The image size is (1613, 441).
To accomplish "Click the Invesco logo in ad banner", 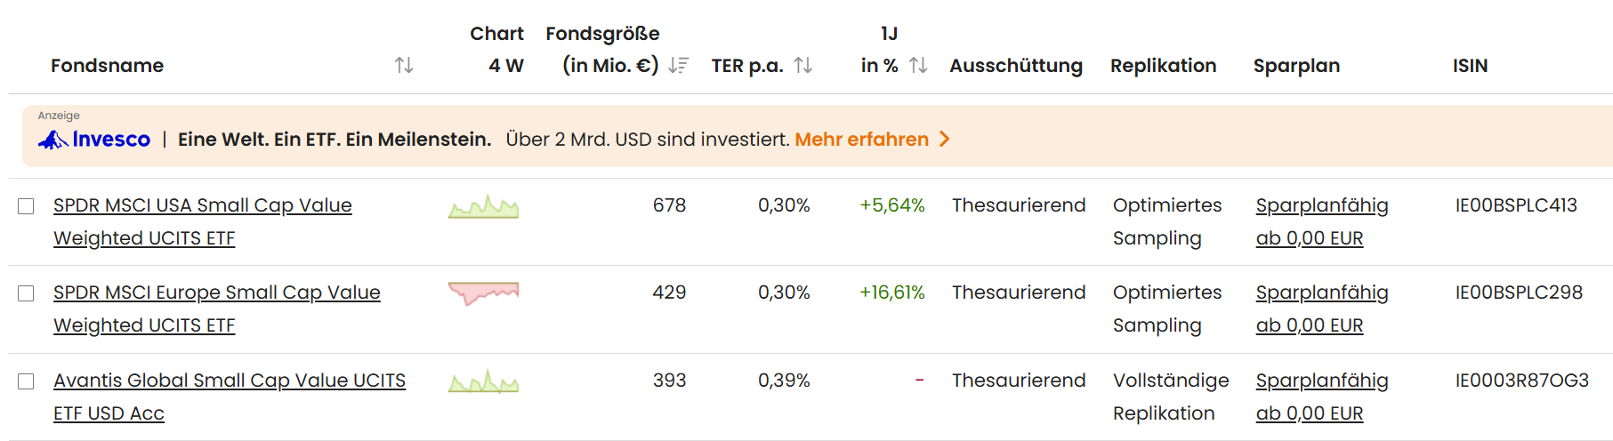I will 94,140.
